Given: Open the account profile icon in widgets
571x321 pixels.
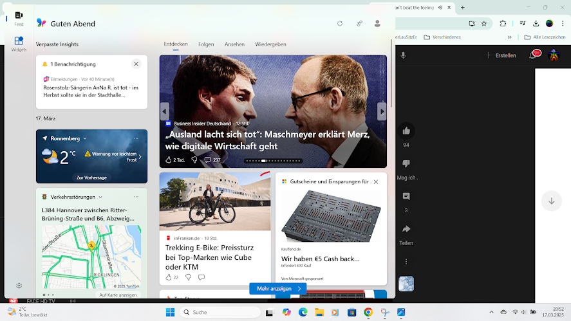Looking at the screenshot, I should (x=377, y=24).
